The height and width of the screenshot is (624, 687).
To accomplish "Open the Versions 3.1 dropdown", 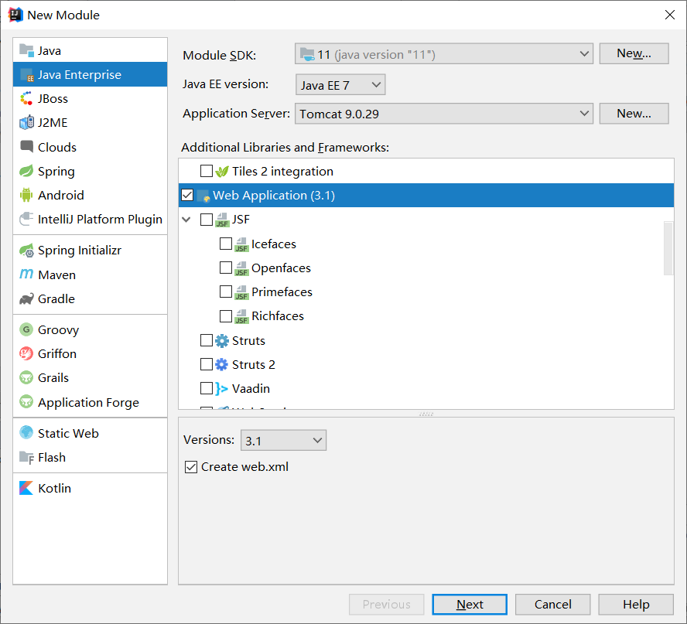I will [283, 440].
